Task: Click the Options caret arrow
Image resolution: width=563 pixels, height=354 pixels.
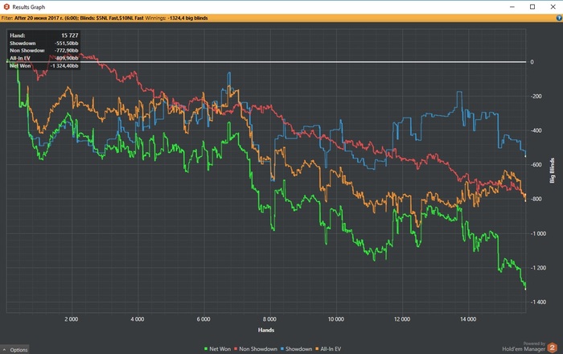Action: (4, 350)
